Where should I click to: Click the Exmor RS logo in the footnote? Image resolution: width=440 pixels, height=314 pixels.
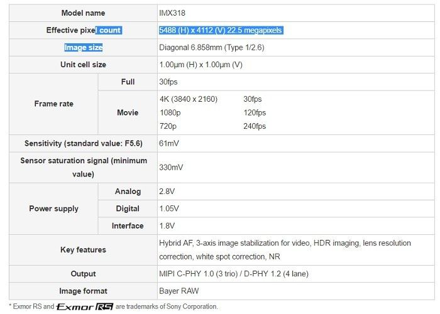85,306
